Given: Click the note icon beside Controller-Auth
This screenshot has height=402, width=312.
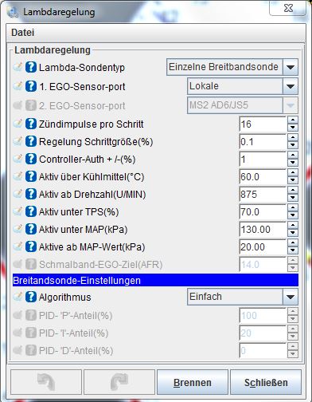Looking at the screenshot, I should (x=18, y=159).
